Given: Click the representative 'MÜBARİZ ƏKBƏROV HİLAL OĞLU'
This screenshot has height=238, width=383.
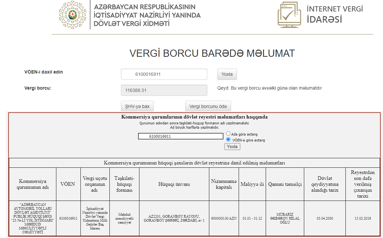Looking at the screenshot, I should click(285, 218).
